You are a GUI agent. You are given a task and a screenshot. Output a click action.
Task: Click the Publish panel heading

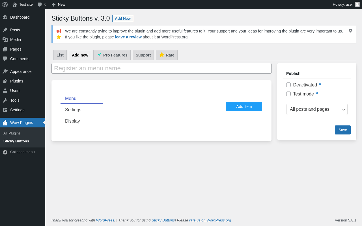pyautogui.click(x=293, y=73)
